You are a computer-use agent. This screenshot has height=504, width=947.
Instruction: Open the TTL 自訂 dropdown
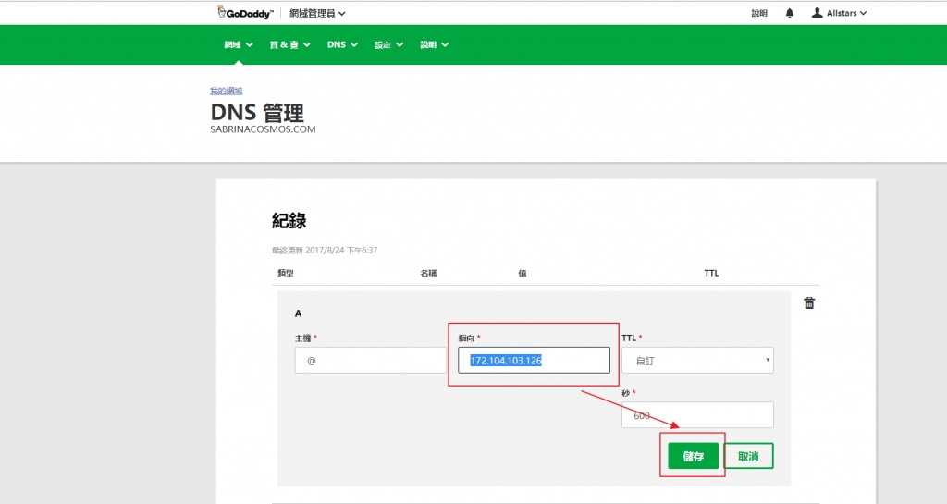tap(697, 360)
